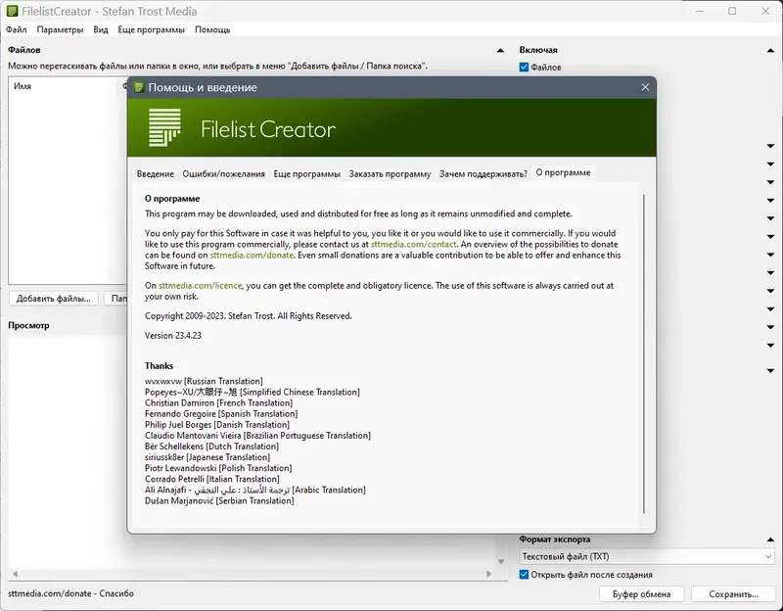The image size is (783, 611).
Task: Click the Просмотр section heading
Action: coord(28,326)
